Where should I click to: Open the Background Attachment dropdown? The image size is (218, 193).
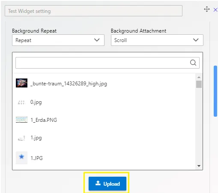pyautogui.click(x=157, y=40)
